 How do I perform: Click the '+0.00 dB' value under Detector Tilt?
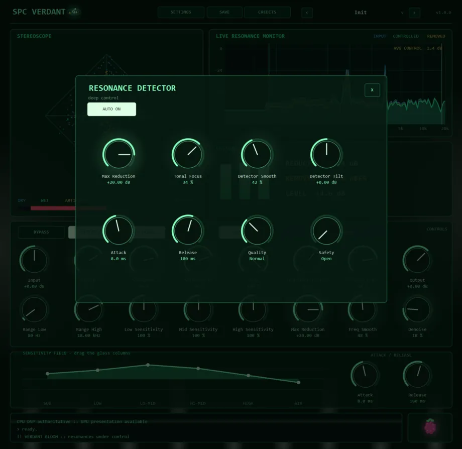[326, 182]
